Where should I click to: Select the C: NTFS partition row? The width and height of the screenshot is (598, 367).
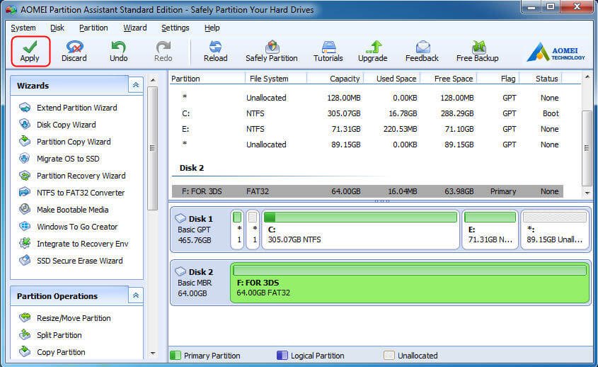(367, 113)
